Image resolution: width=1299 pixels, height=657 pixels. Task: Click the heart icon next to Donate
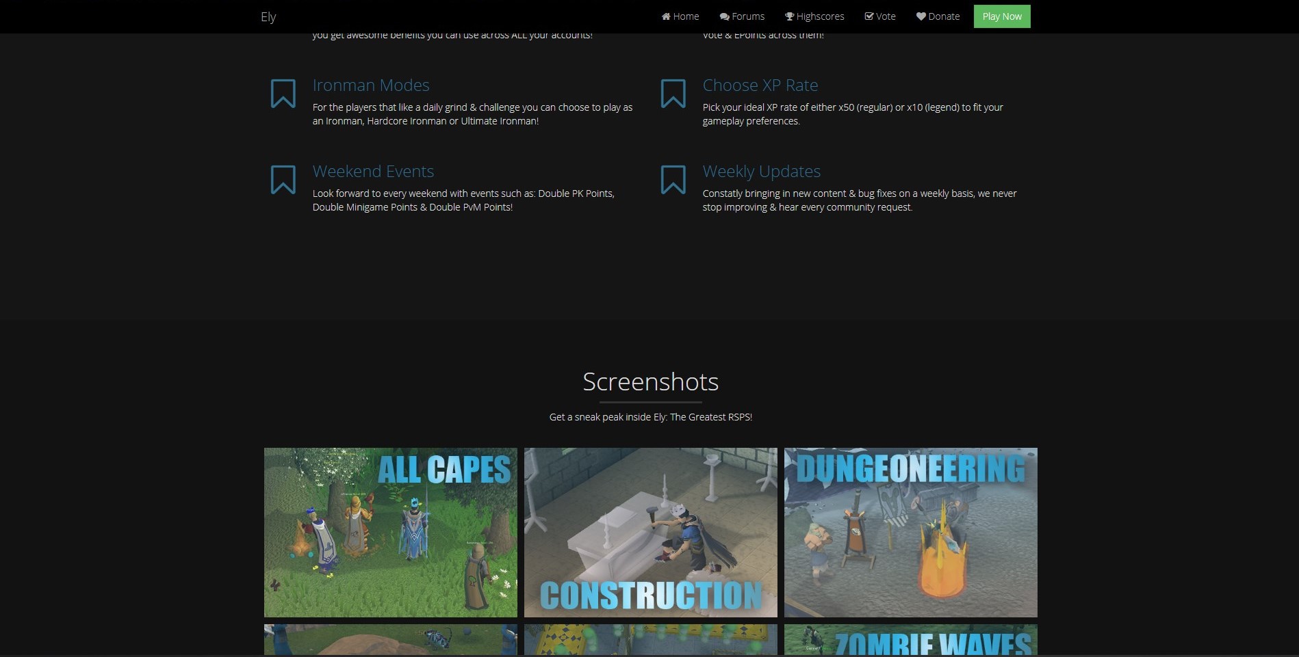921,16
